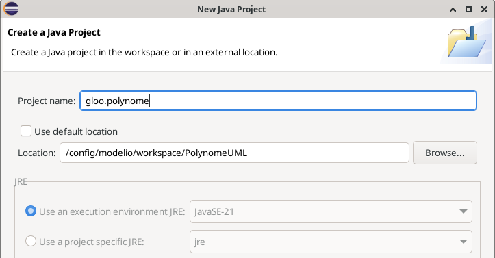Click the Location: label
This screenshot has width=495, height=258.
[36, 153]
